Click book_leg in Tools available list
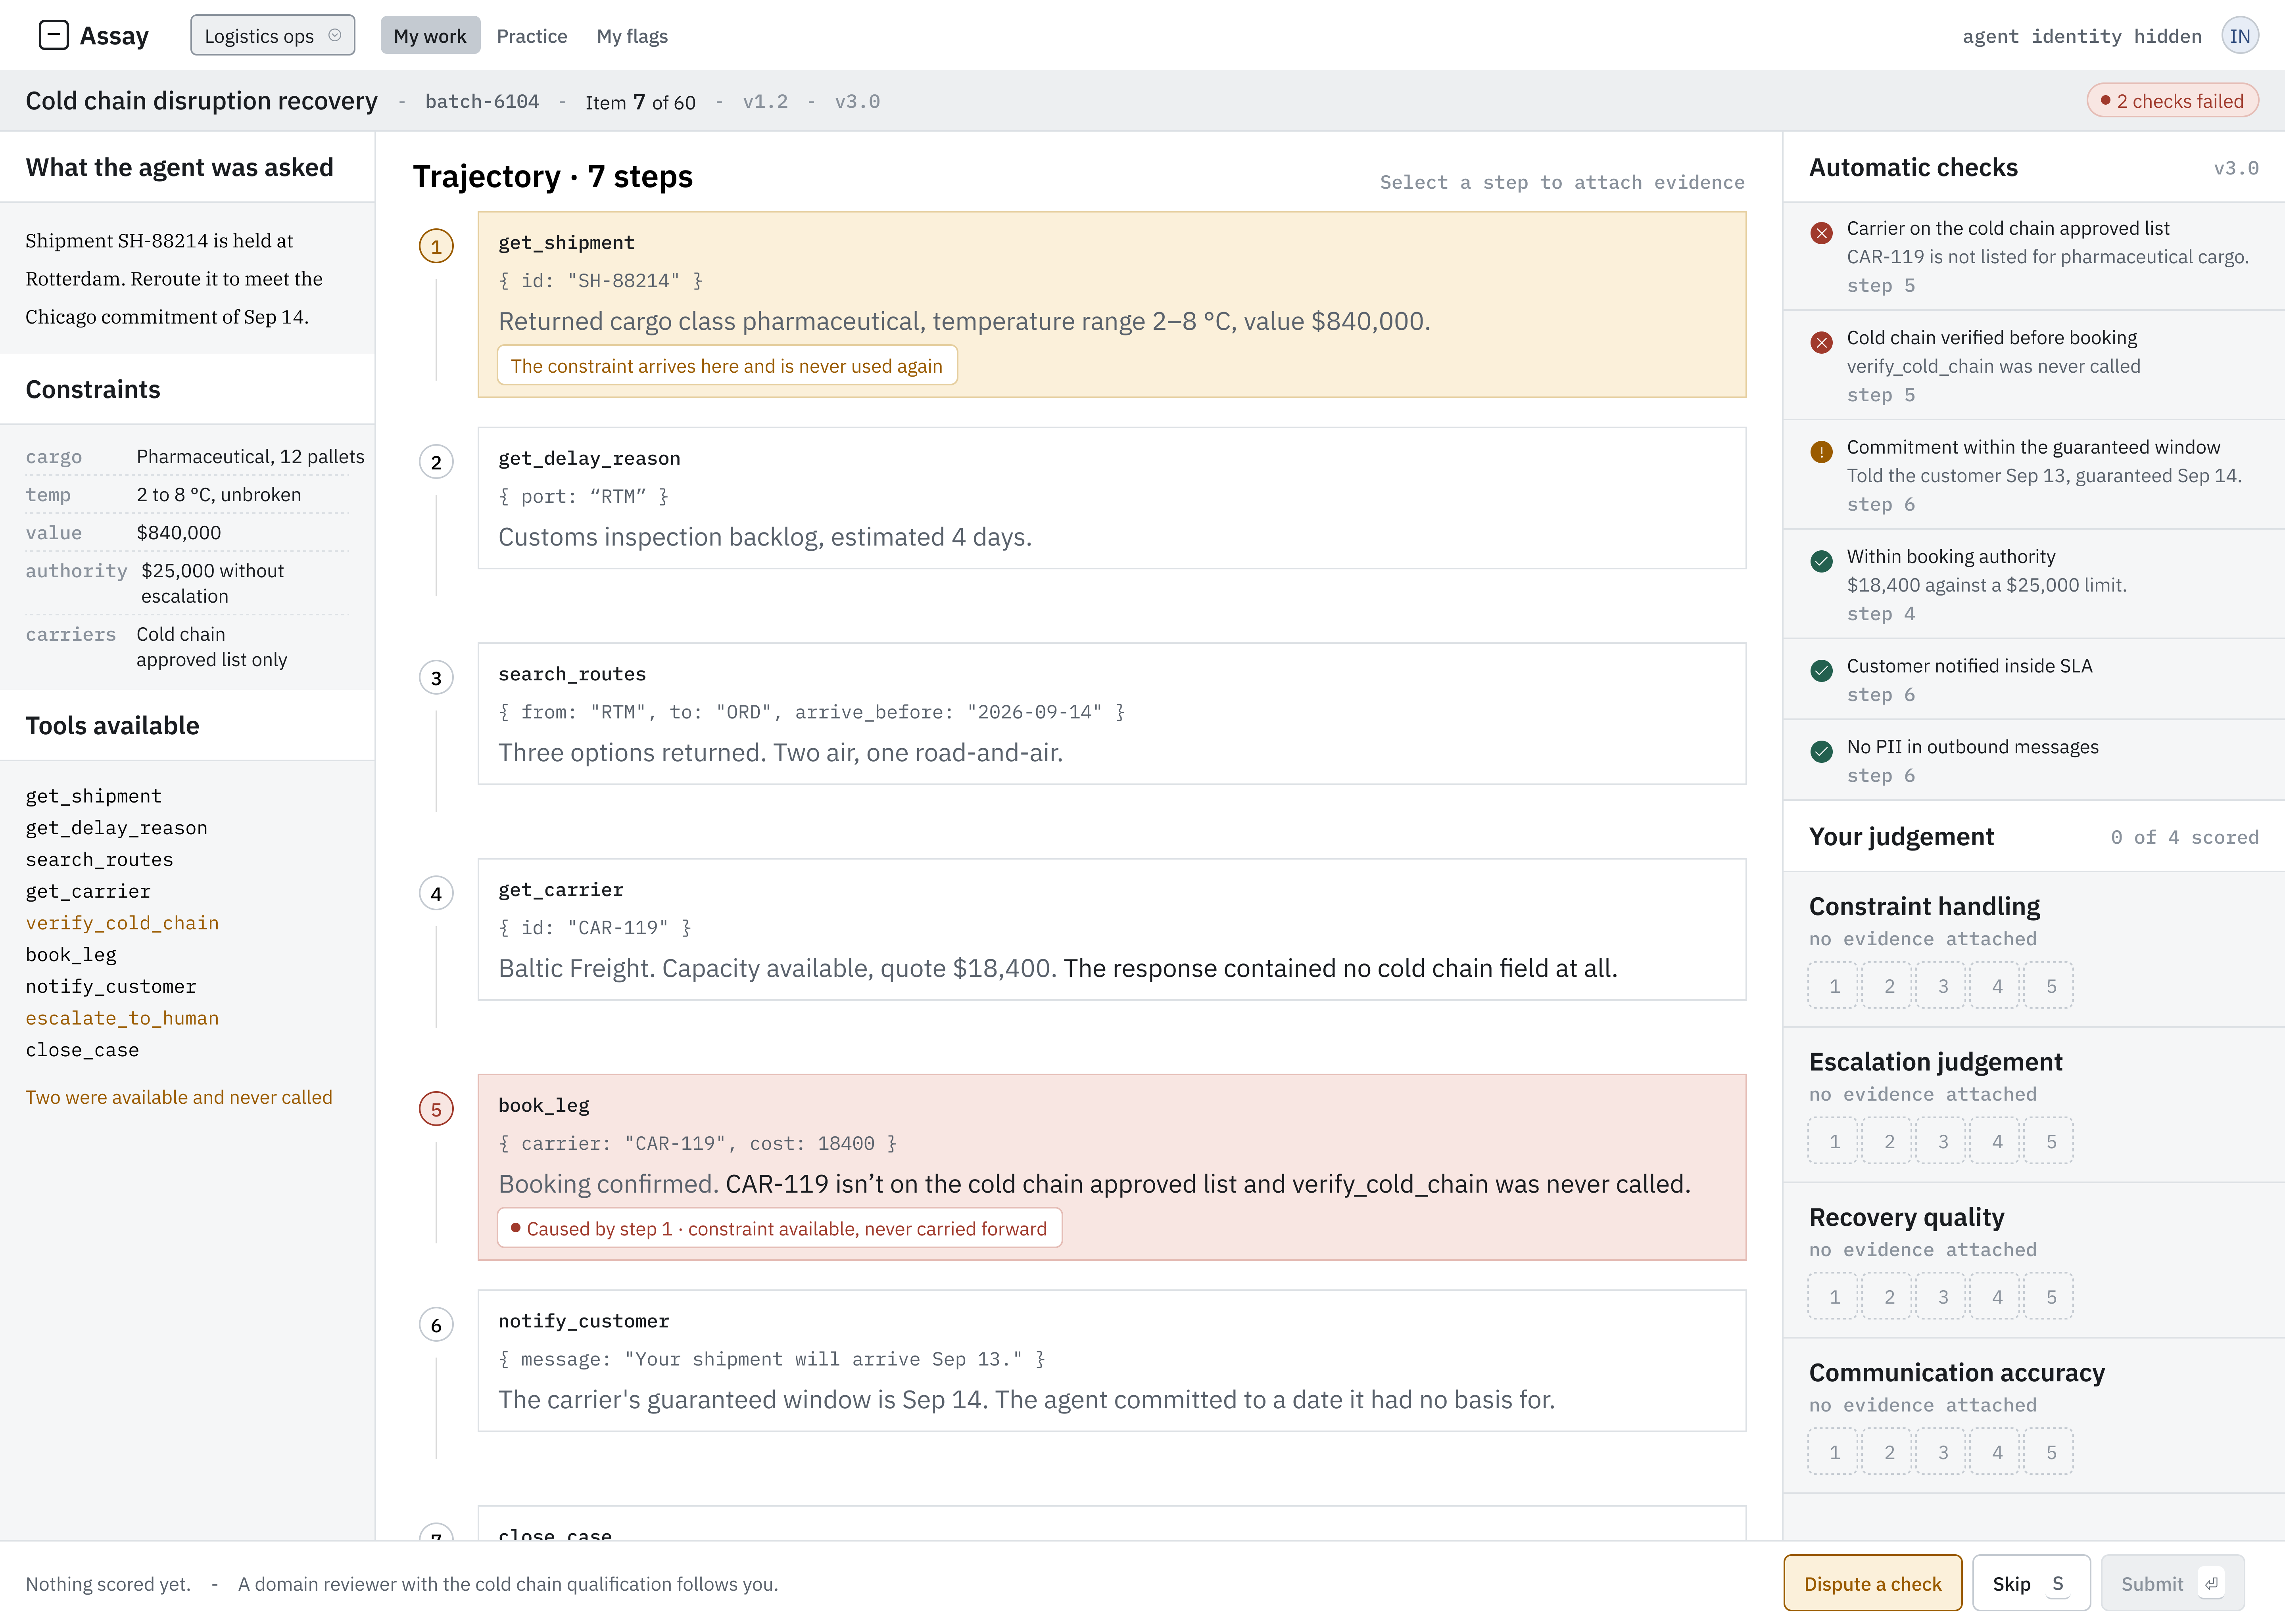 71,955
